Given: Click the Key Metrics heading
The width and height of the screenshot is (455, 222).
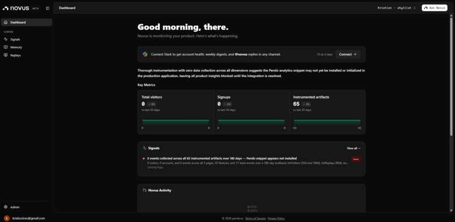Looking at the screenshot, I should pos(146,85).
